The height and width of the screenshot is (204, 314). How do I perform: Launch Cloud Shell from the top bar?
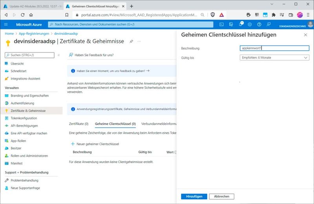coord(221,24)
